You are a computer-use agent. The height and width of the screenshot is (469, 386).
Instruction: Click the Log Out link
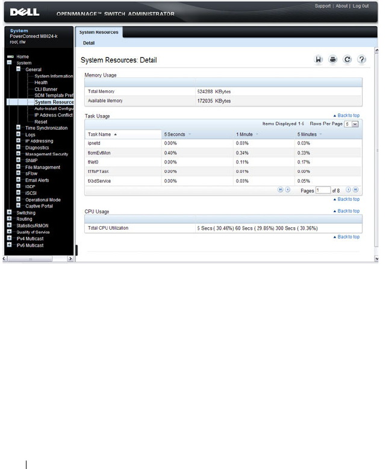(361, 6)
